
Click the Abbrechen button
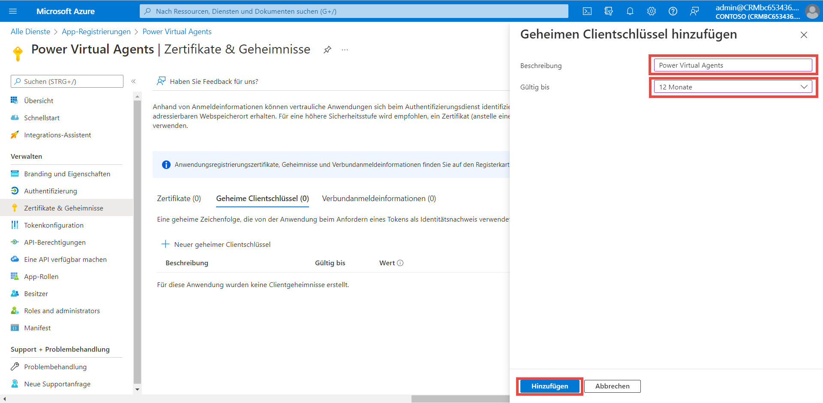coord(612,386)
